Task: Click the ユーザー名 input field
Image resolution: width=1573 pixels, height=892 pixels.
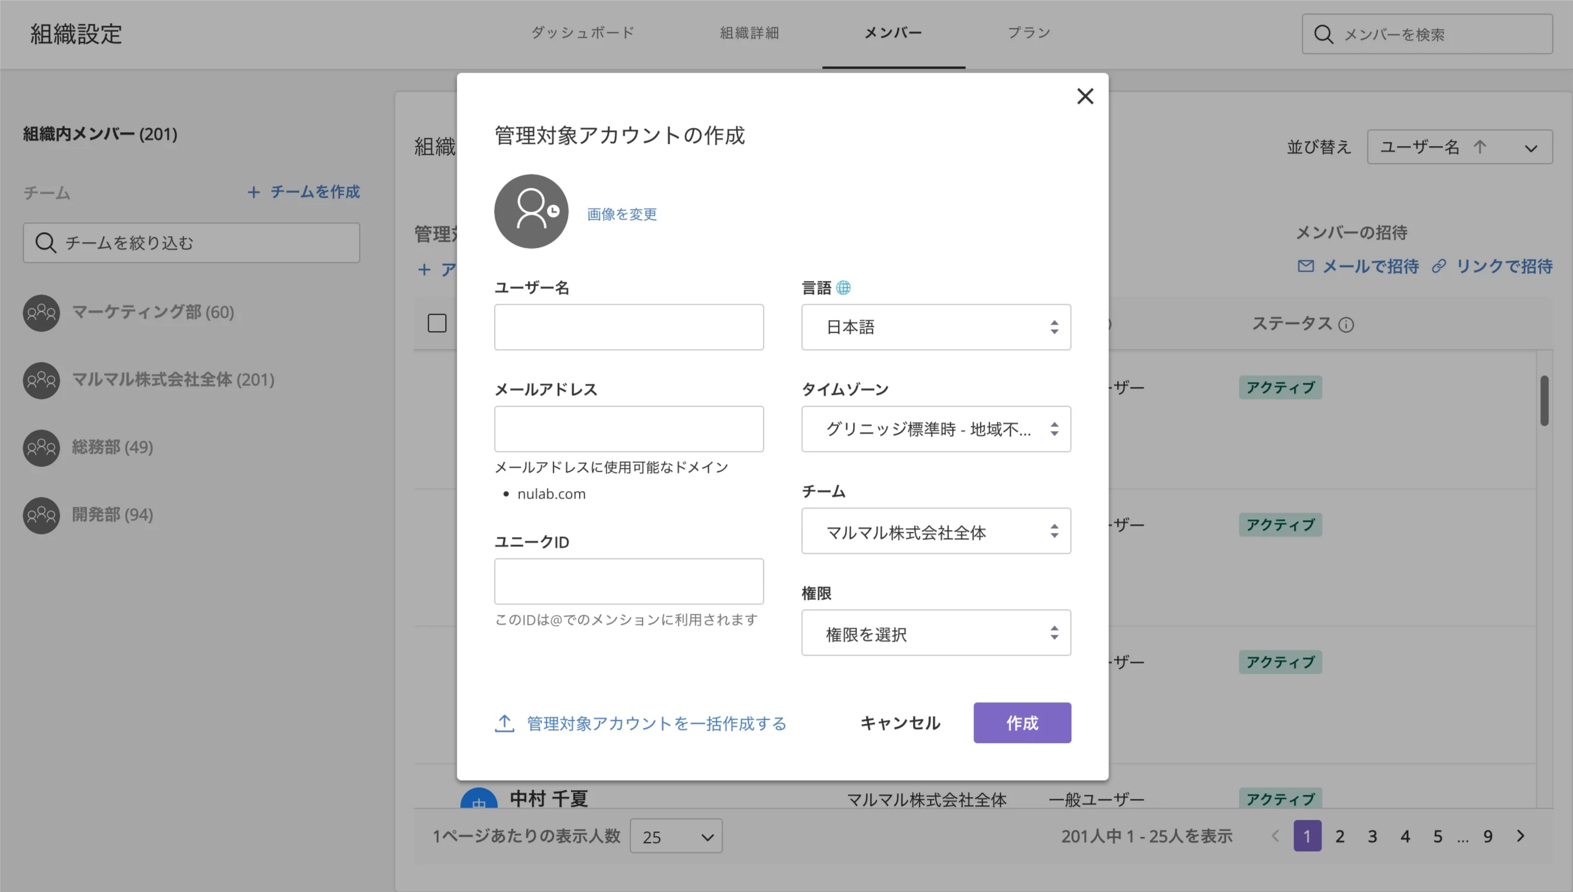Action: pyautogui.click(x=629, y=327)
